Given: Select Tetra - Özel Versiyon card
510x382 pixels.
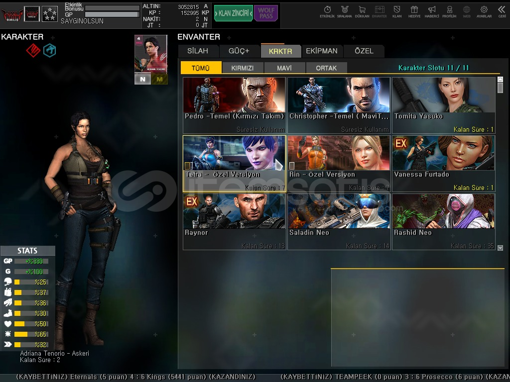Looking at the screenshot, I should pyautogui.click(x=234, y=163).
